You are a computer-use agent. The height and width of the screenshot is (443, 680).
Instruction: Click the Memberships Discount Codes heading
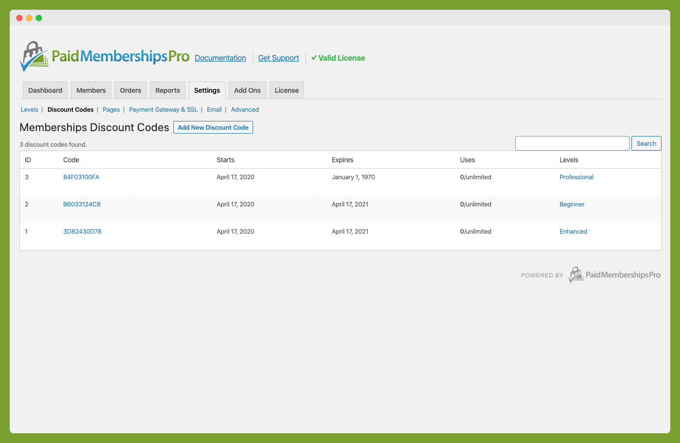click(x=94, y=127)
